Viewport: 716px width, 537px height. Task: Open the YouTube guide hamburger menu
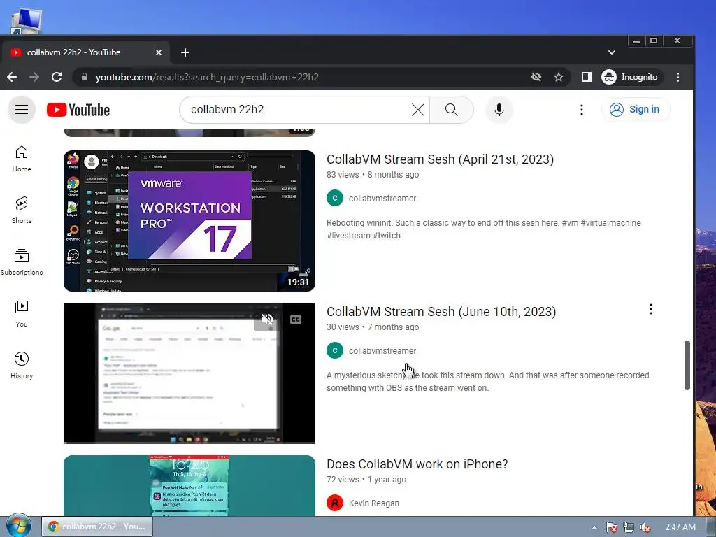click(x=22, y=110)
